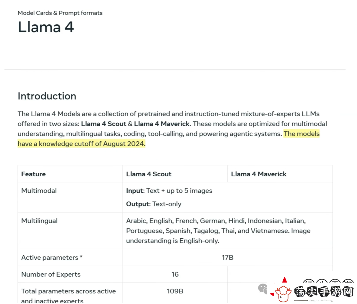Click the 荡尖手游网 watermark logo text
The width and height of the screenshot is (357, 304).
[324, 291]
